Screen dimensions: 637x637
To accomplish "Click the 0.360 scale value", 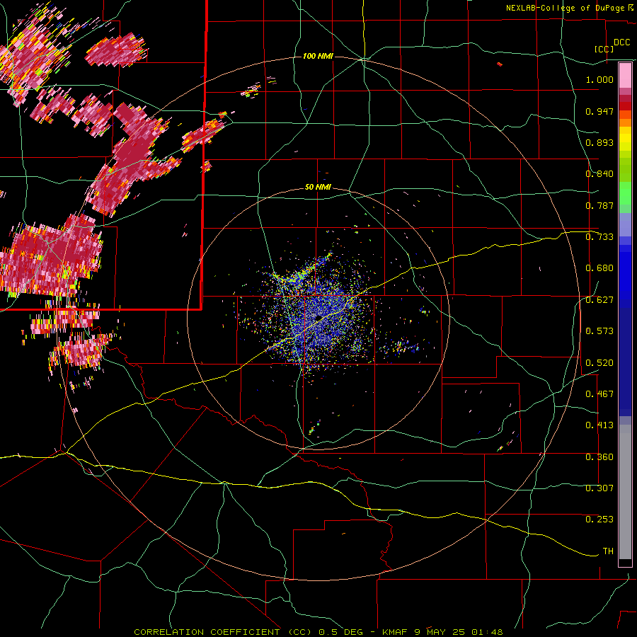I will pos(599,457).
